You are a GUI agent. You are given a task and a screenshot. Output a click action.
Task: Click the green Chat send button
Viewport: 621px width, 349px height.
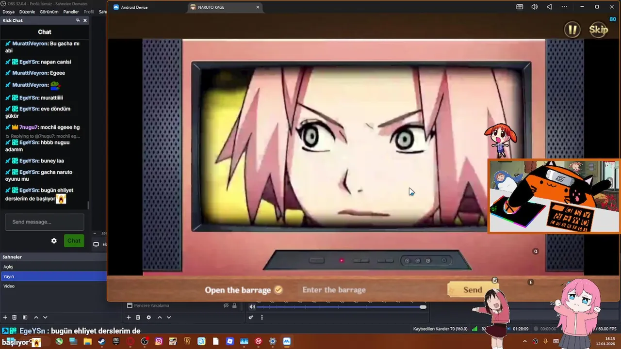click(x=74, y=241)
